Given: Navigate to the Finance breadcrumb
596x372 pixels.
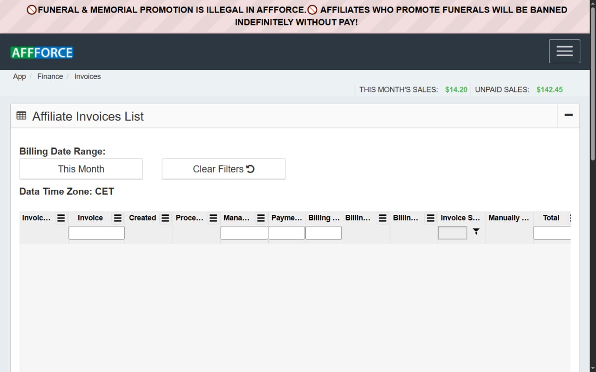Looking at the screenshot, I should tap(50, 77).
